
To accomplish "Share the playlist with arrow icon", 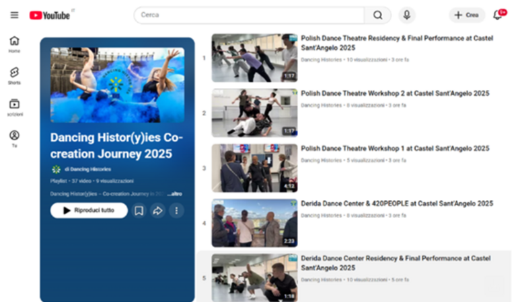I will pos(157,210).
